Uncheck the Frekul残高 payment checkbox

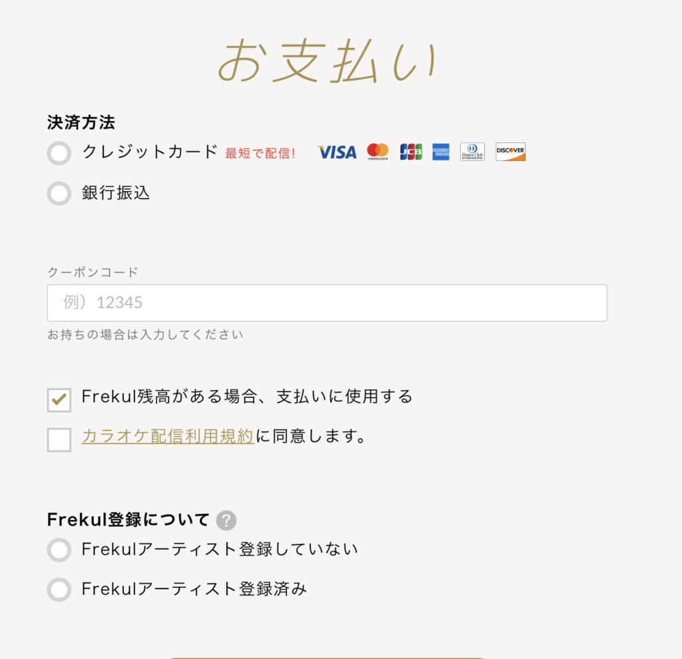(59, 400)
